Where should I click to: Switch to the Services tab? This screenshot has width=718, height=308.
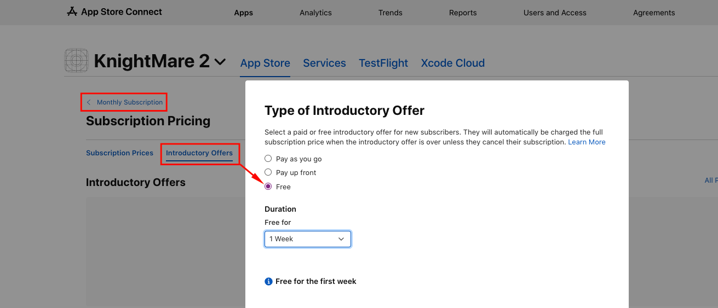click(x=324, y=63)
